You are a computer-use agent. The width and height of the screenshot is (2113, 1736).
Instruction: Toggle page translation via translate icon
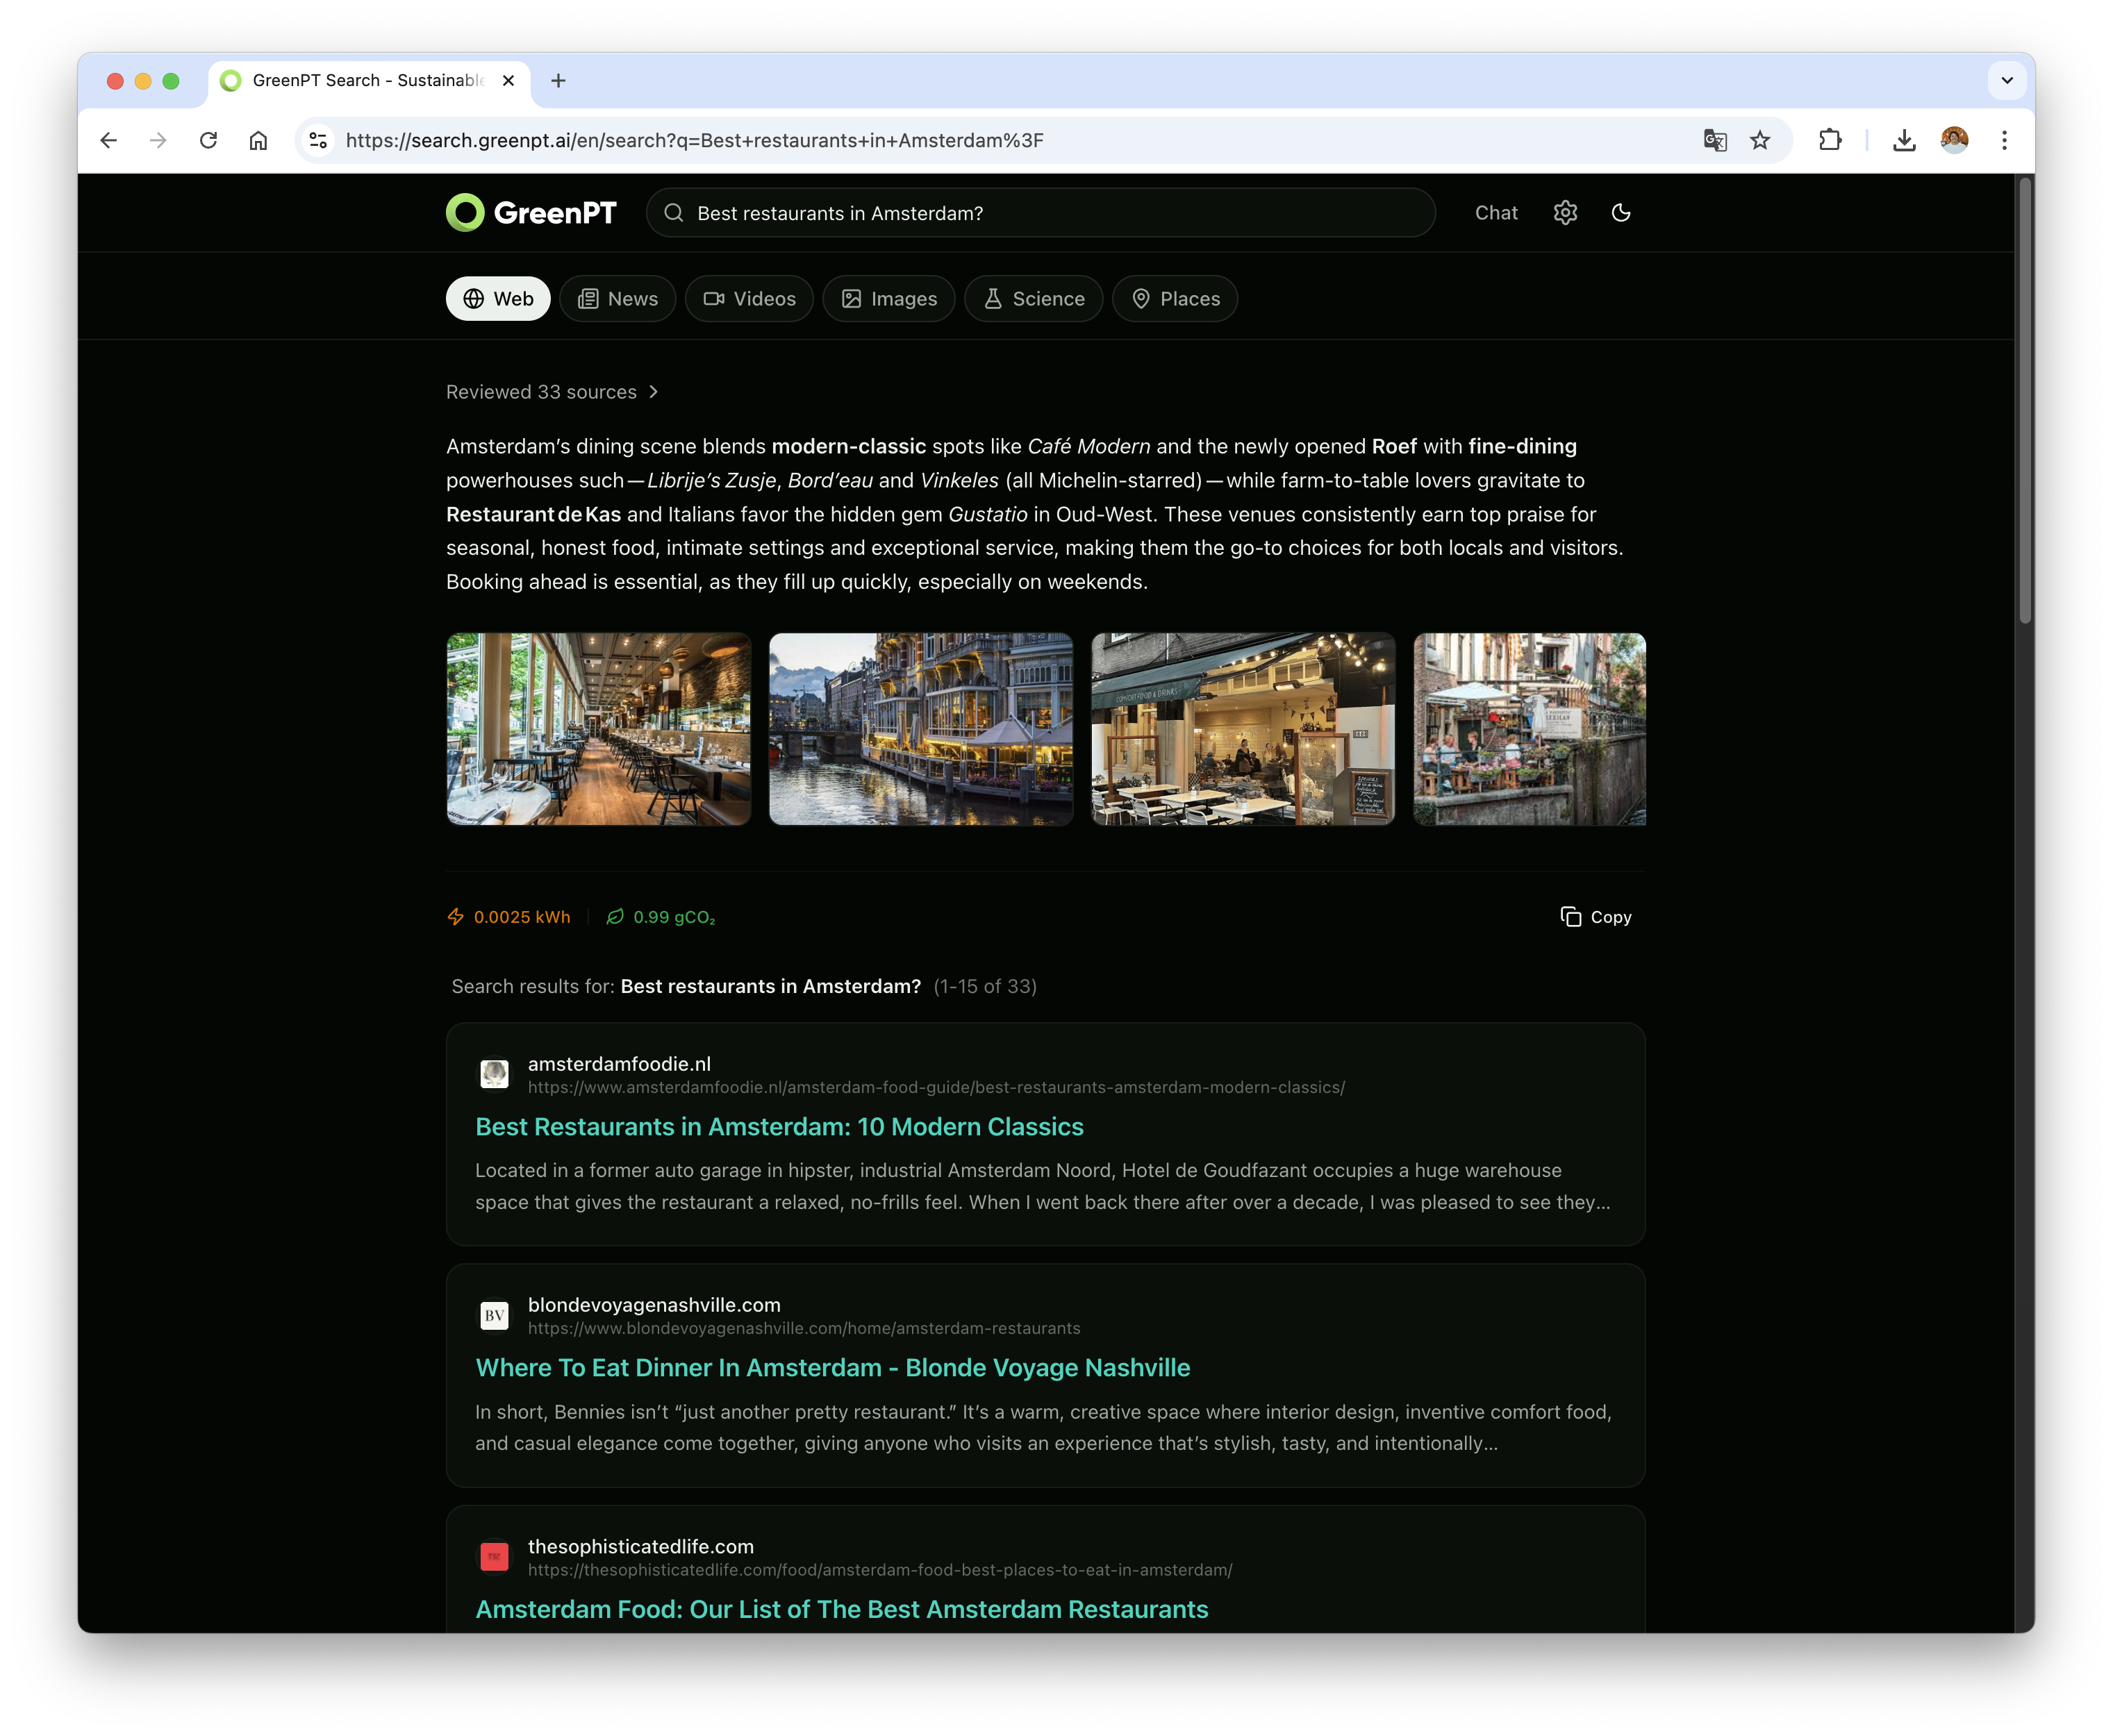1715,140
